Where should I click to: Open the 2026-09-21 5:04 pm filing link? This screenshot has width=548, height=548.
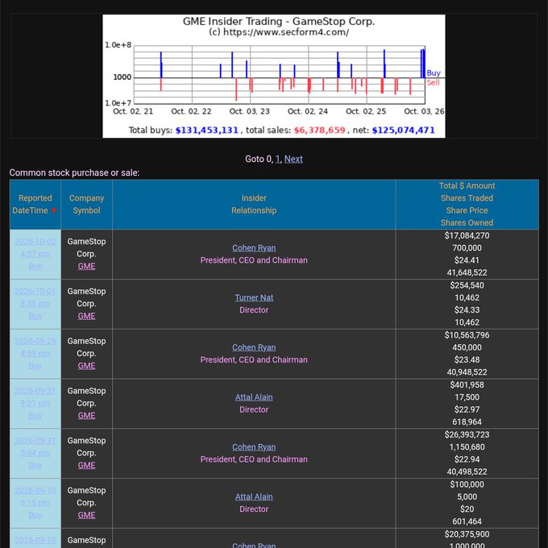pyautogui.click(x=35, y=453)
